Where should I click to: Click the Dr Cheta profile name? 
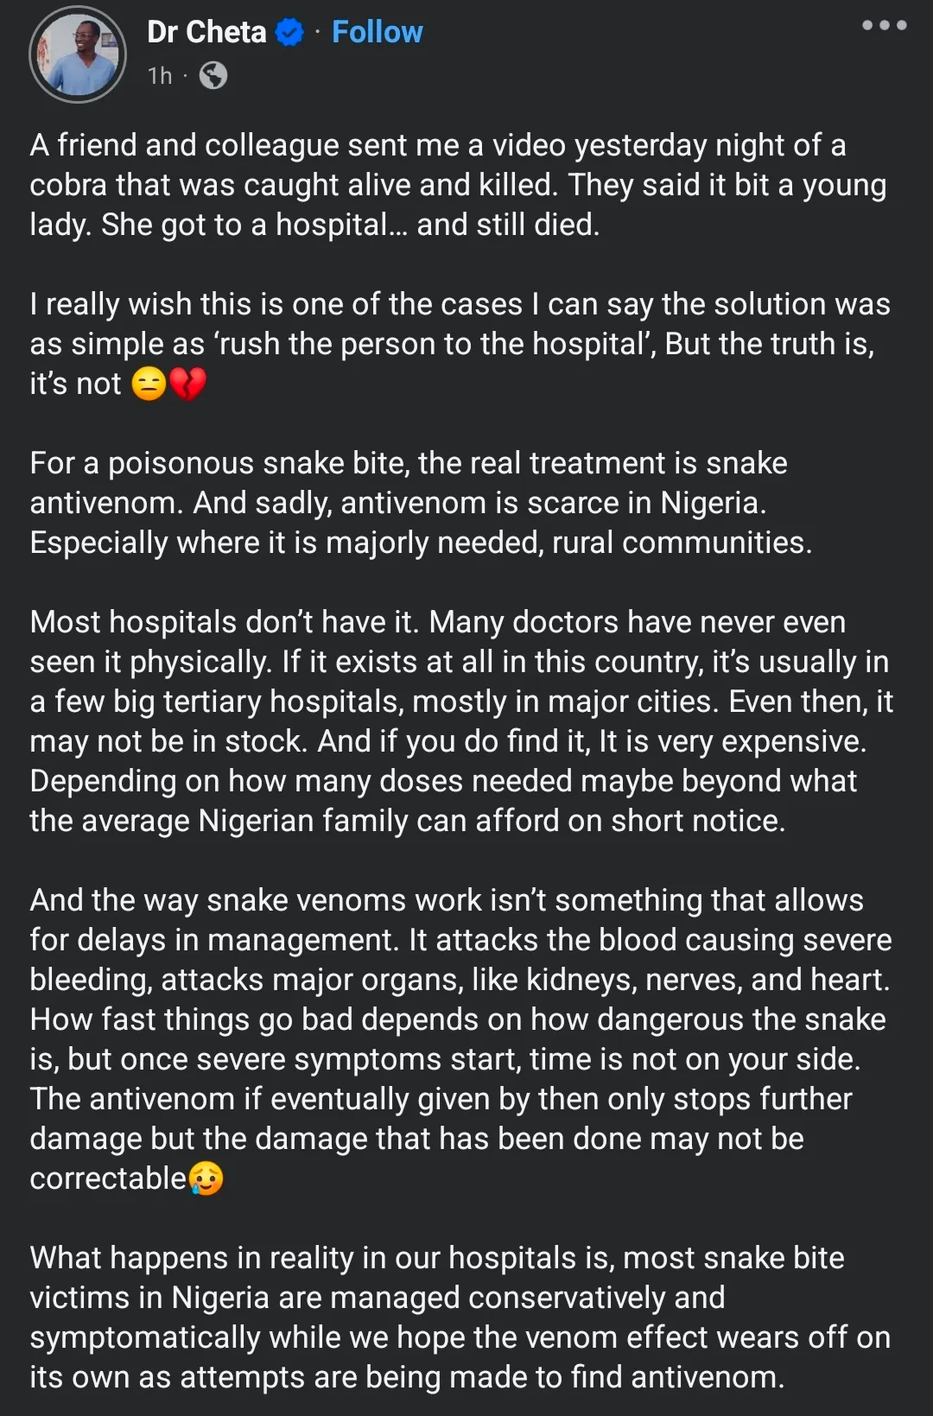click(x=206, y=32)
